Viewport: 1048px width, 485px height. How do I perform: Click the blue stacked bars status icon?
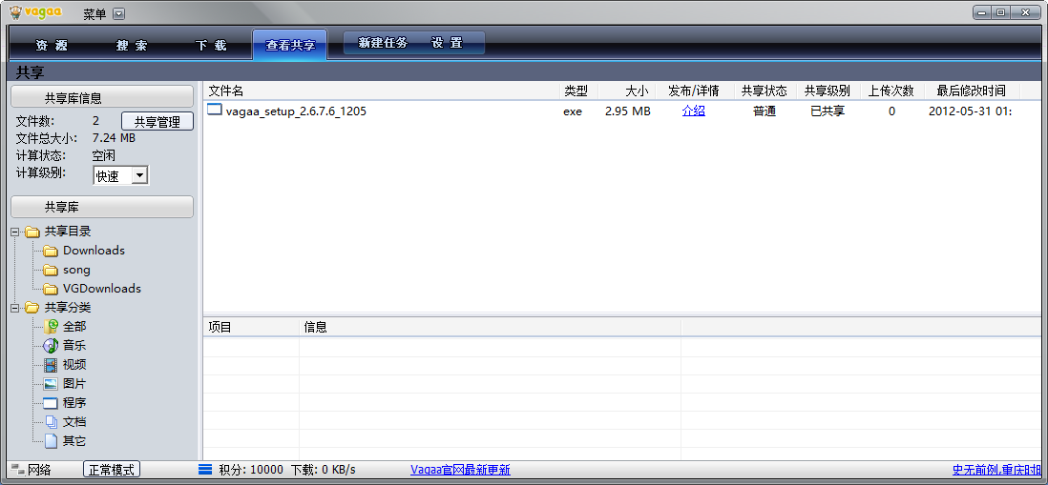coord(205,470)
